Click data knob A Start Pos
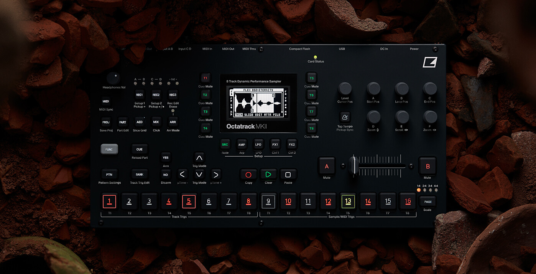 (373, 89)
